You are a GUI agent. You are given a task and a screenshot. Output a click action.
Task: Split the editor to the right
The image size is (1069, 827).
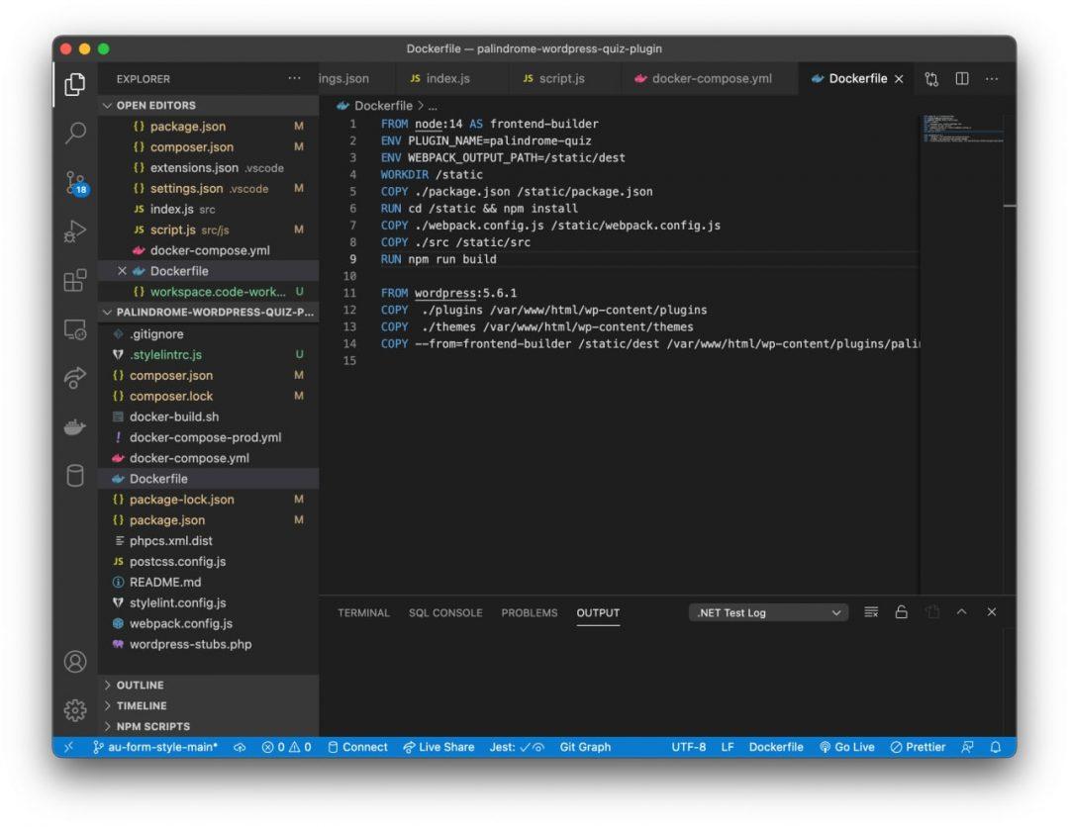tap(961, 79)
